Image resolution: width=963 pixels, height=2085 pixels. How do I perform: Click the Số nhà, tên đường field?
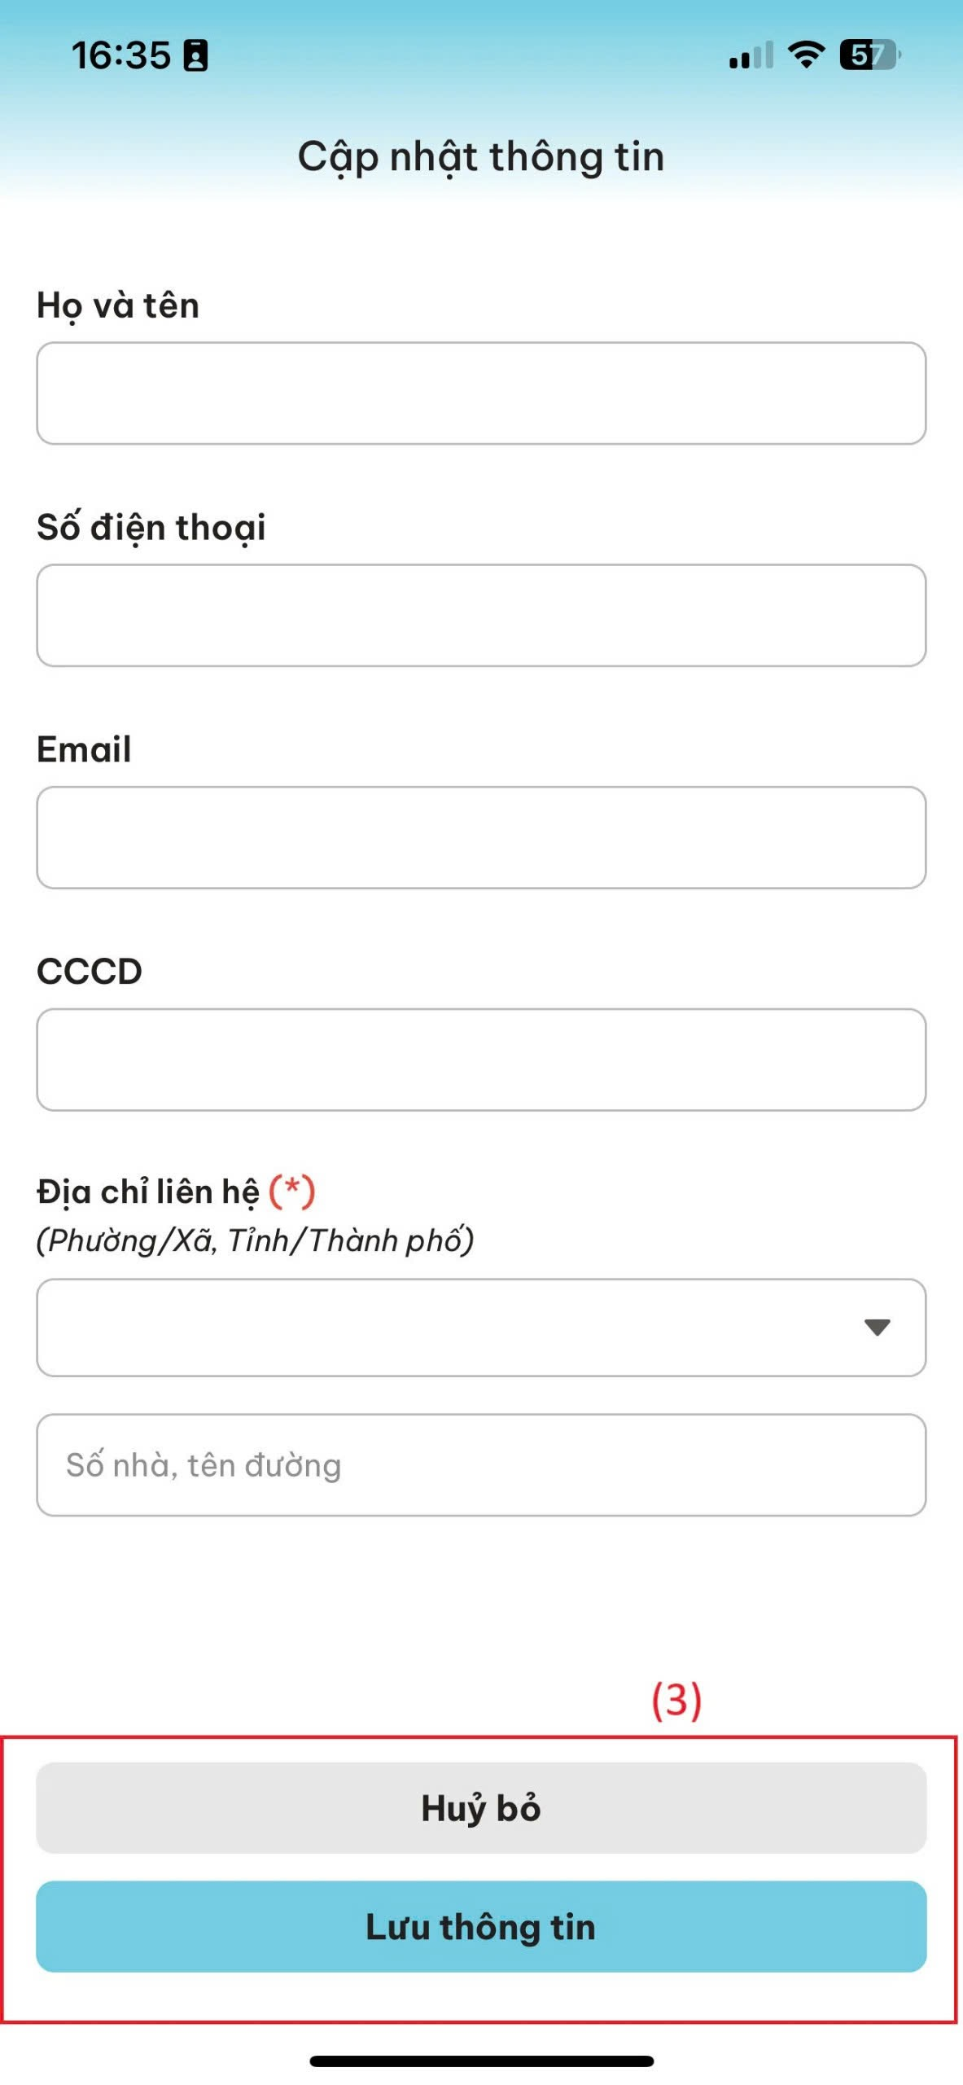481,1465
